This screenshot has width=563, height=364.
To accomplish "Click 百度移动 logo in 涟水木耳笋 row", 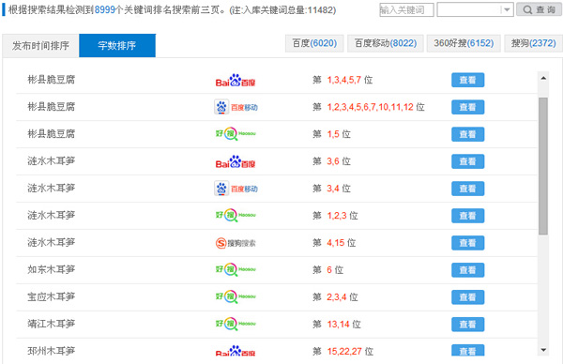I will click(x=236, y=189).
